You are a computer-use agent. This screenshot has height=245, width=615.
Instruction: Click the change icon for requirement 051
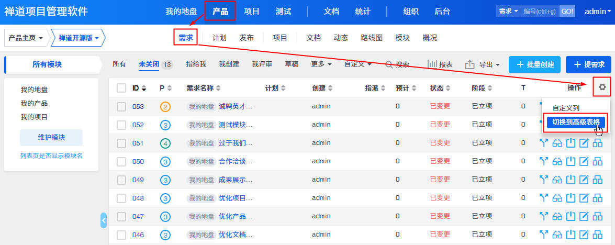click(544, 143)
